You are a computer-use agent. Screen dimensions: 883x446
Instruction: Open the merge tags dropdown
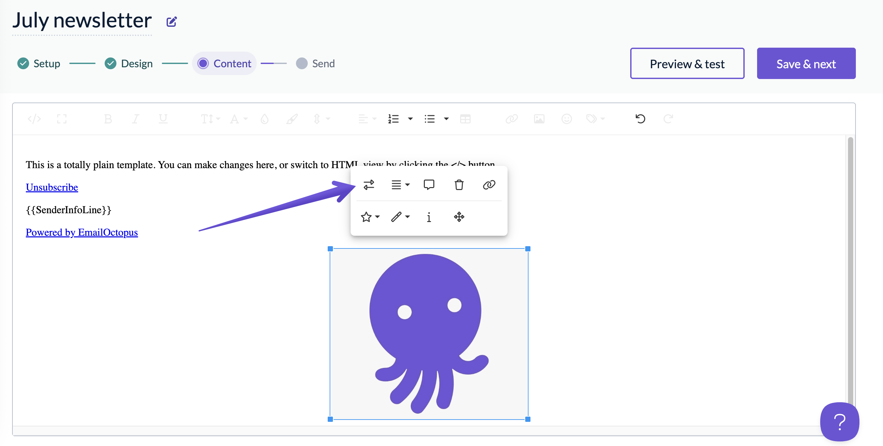(x=596, y=119)
